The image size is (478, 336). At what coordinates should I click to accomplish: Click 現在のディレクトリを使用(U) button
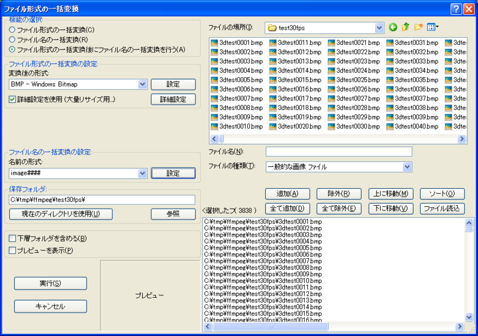point(61,214)
